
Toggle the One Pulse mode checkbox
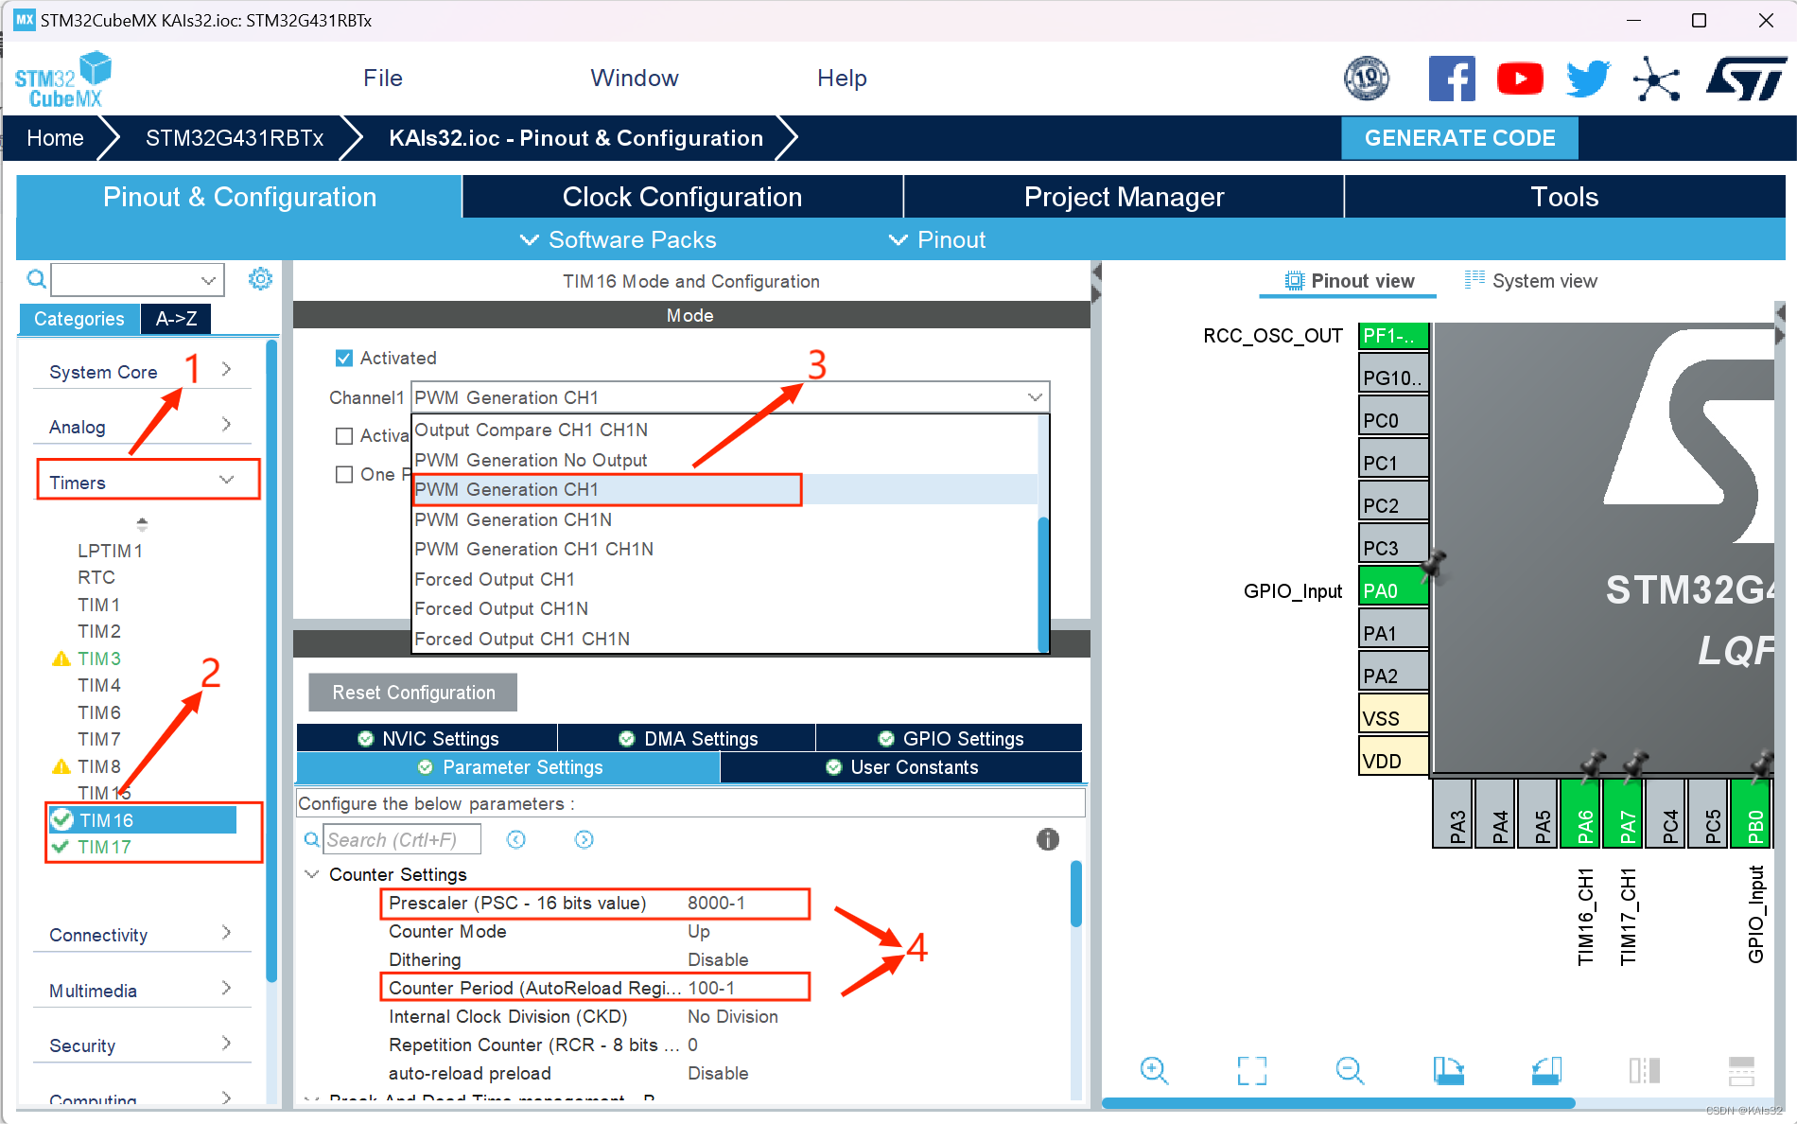[344, 474]
